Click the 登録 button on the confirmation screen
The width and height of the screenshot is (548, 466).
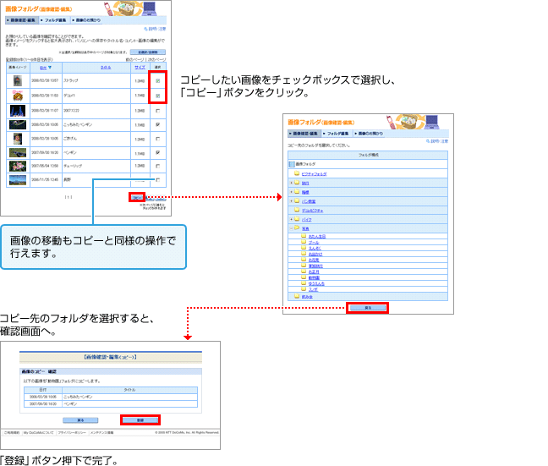pos(140,420)
